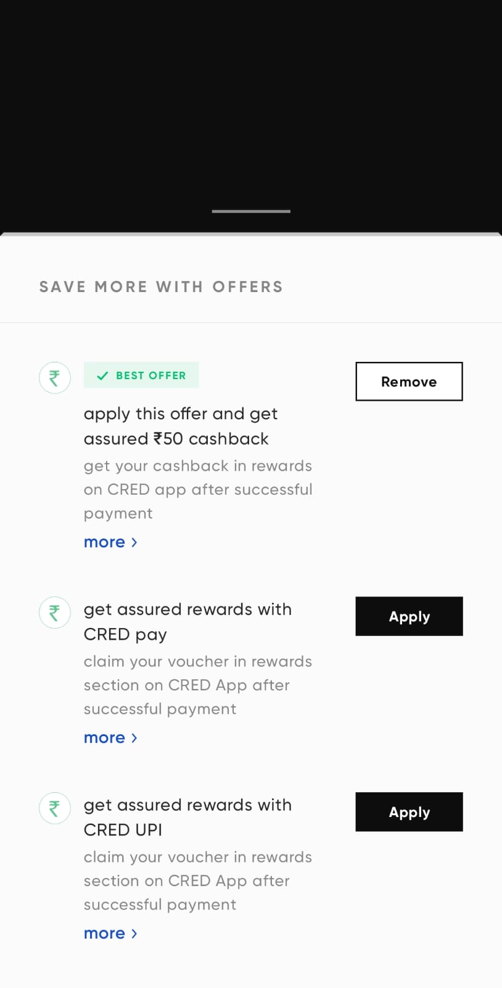Apply the CRED UPI rewards offer

[409, 812]
